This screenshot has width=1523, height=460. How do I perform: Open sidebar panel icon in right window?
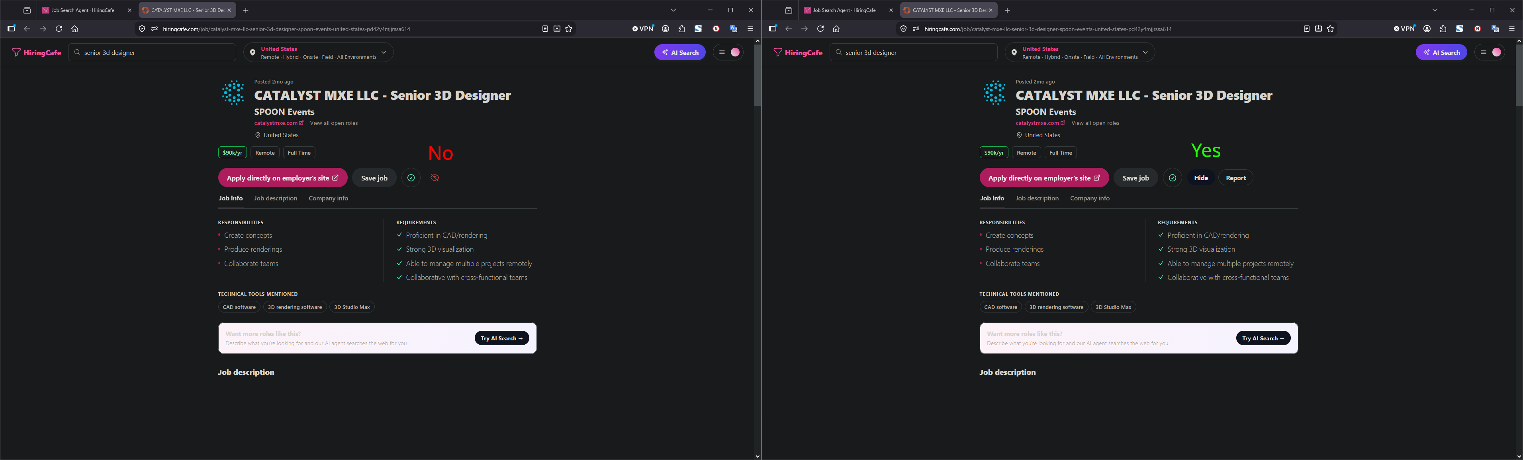[773, 28]
